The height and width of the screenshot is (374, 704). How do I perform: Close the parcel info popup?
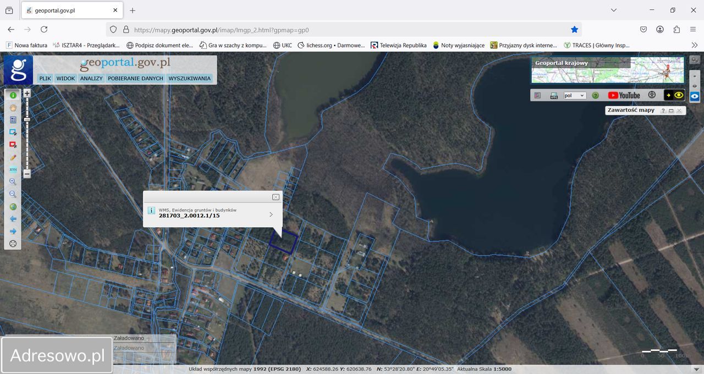pyautogui.click(x=276, y=197)
